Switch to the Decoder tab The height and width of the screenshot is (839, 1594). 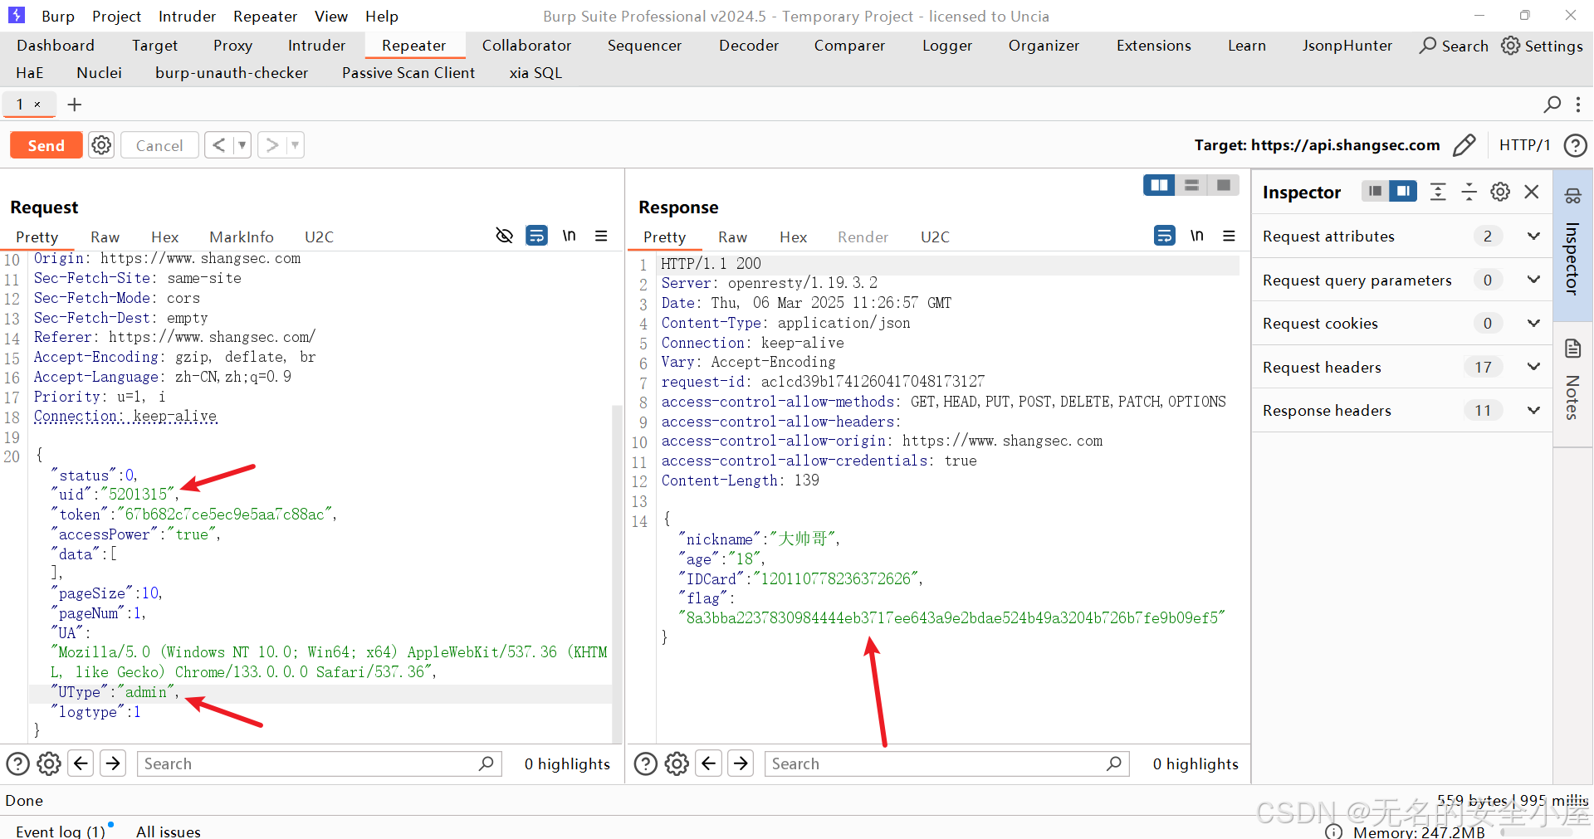click(x=749, y=46)
